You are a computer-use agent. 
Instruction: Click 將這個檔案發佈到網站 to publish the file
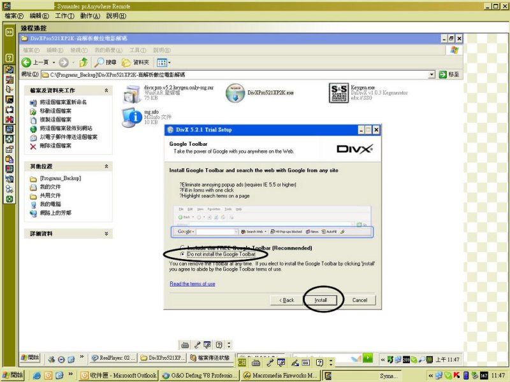66,129
